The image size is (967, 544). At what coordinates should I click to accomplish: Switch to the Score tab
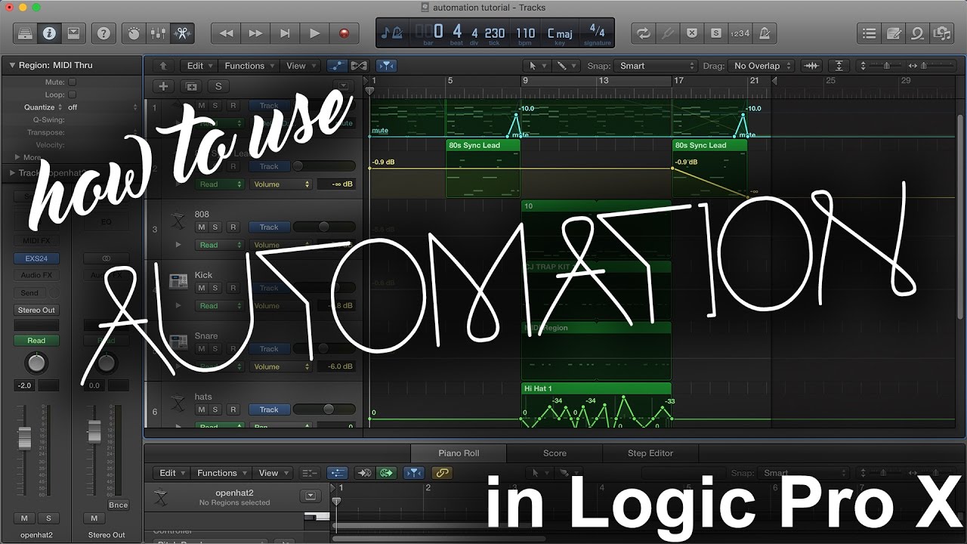point(555,453)
